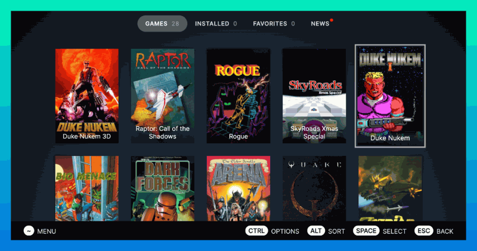Screen dimensions: 477x251
Task: Open the Games tab
Action: tap(162, 24)
